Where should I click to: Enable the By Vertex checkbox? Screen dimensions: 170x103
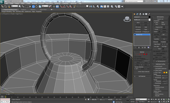pos(135,57)
